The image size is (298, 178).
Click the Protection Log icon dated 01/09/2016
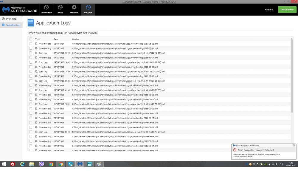click(x=36, y=109)
